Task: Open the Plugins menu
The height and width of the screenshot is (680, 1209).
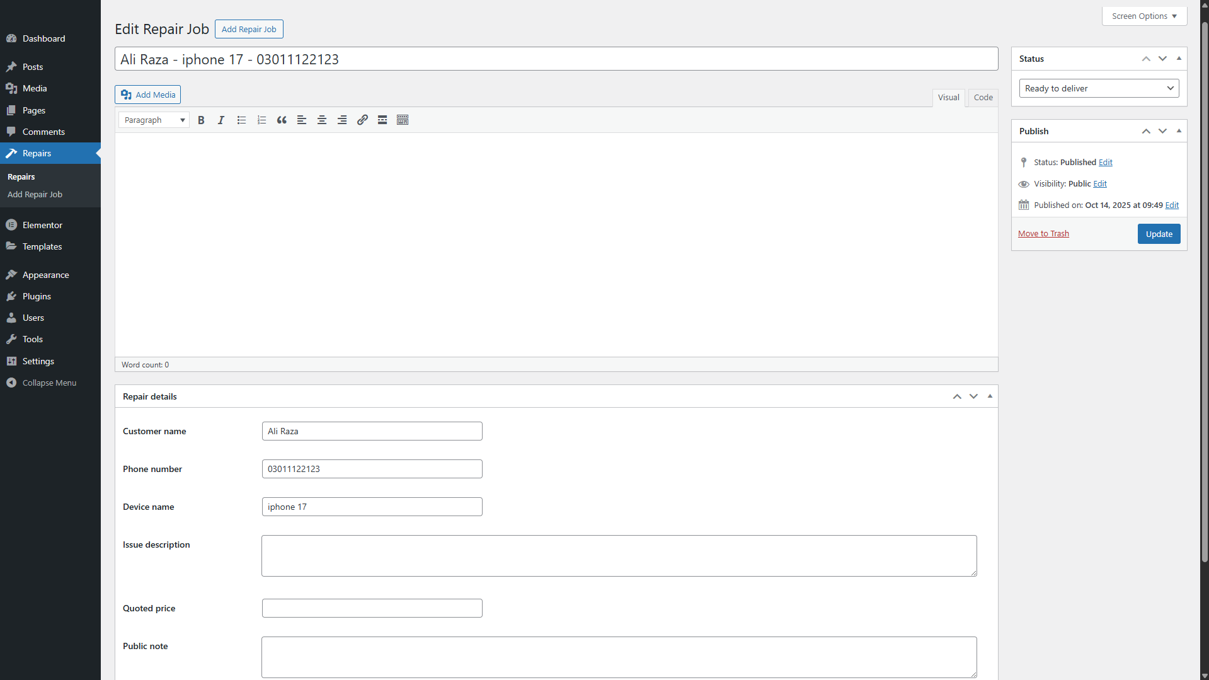Action: pos(50,296)
